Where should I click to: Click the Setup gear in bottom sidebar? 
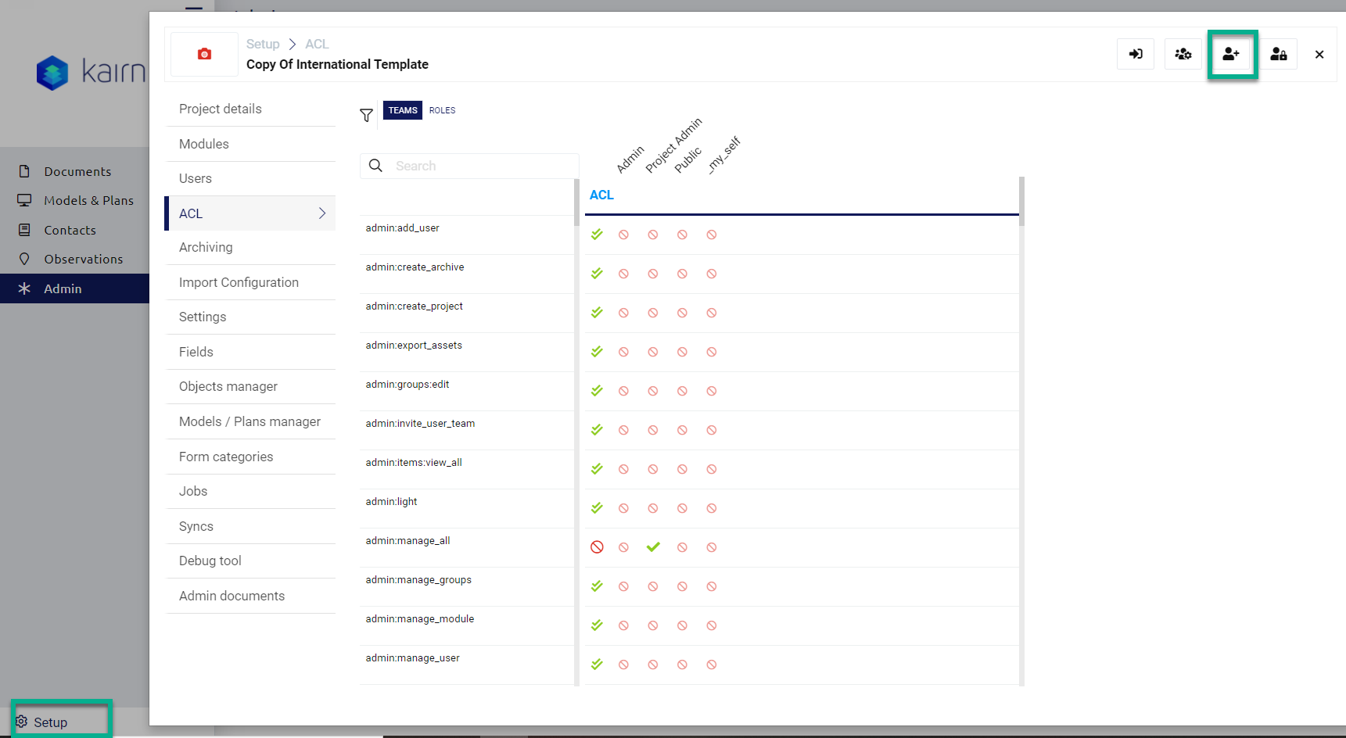coord(22,722)
